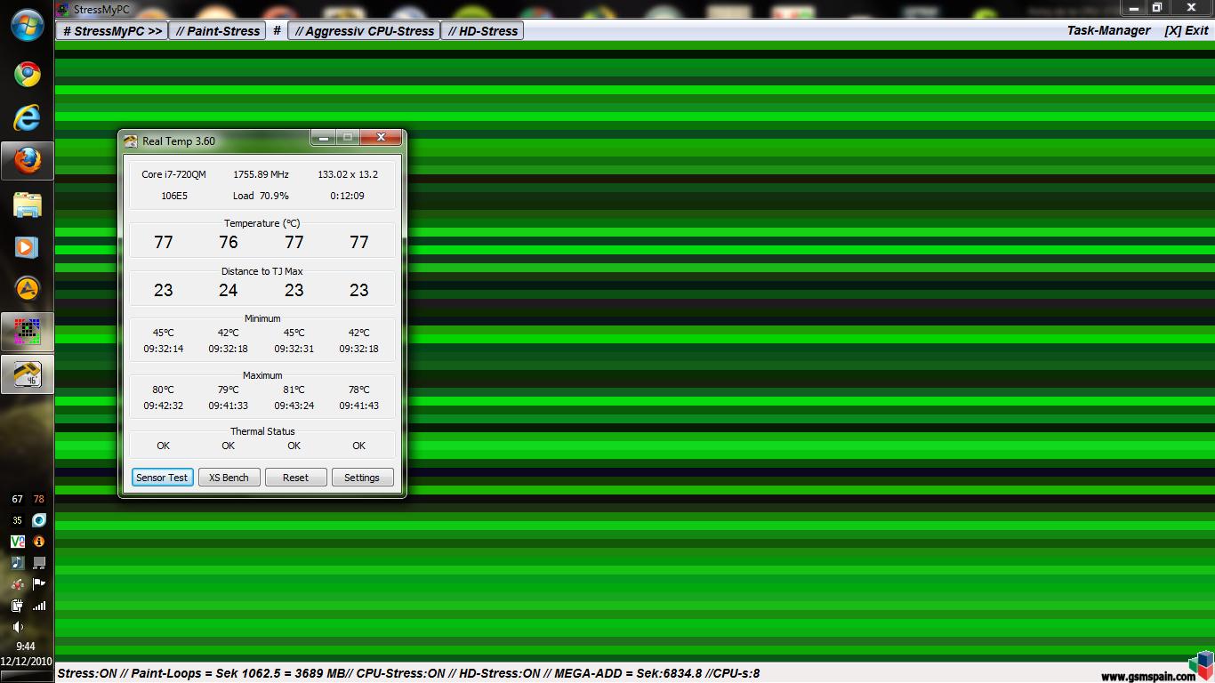The height and width of the screenshot is (683, 1215).
Task: Click the www.gsmspain.com link
Action: 1148,676
